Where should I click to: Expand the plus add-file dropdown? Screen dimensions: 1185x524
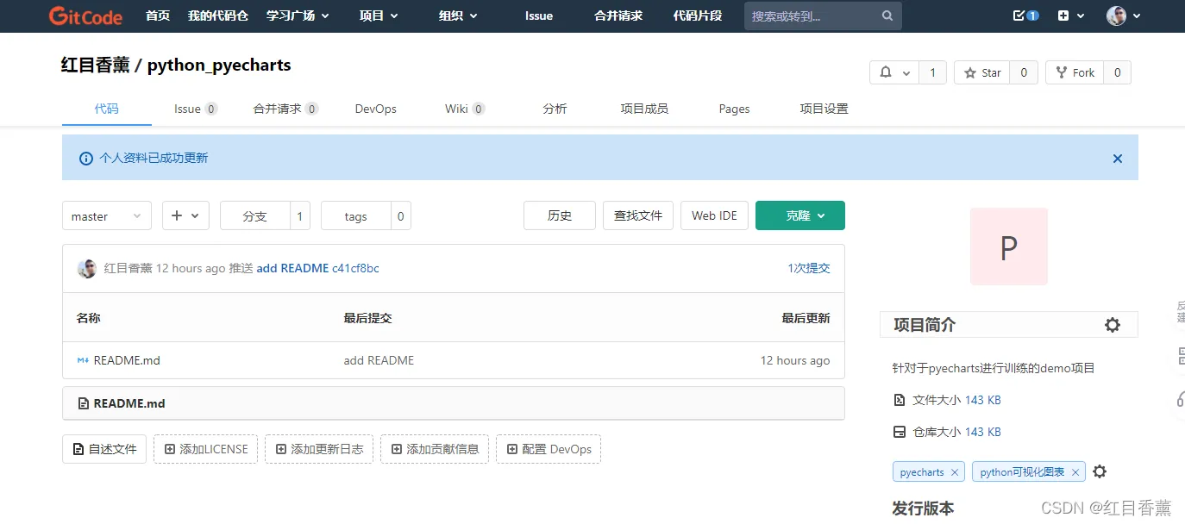(x=185, y=215)
